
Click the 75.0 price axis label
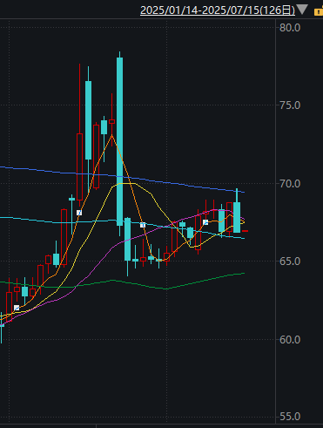point(290,105)
